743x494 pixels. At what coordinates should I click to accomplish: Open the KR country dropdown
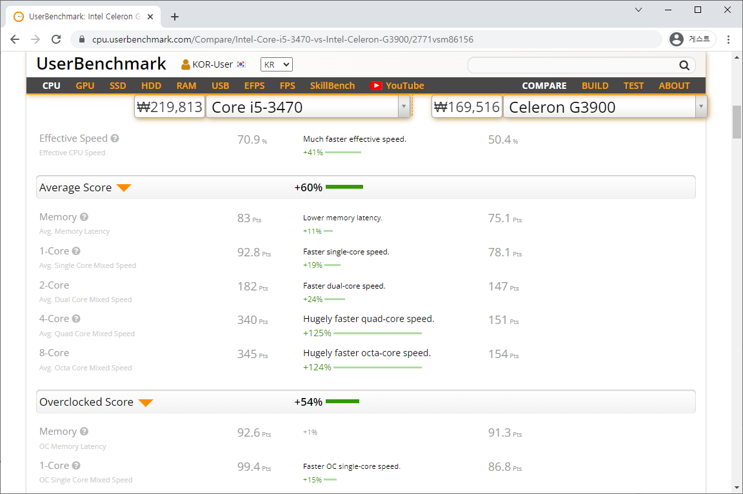(277, 64)
